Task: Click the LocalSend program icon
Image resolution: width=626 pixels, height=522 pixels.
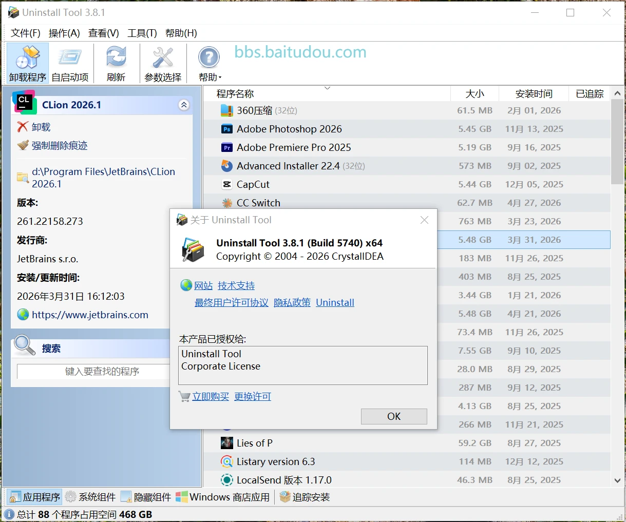Action: (227, 480)
